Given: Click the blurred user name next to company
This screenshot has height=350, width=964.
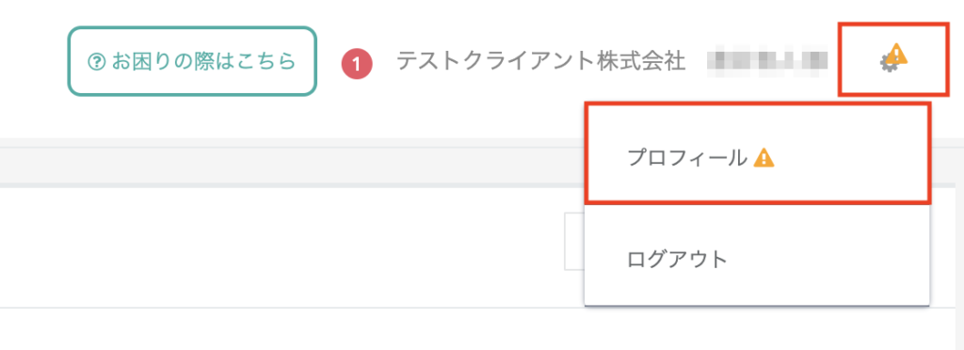Looking at the screenshot, I should pyautogui.click(x=767, y=61).
